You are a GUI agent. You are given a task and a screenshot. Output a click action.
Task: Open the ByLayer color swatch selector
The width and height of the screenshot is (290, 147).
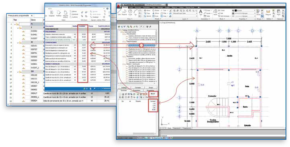pyautogui.click(x=244, y=10)
